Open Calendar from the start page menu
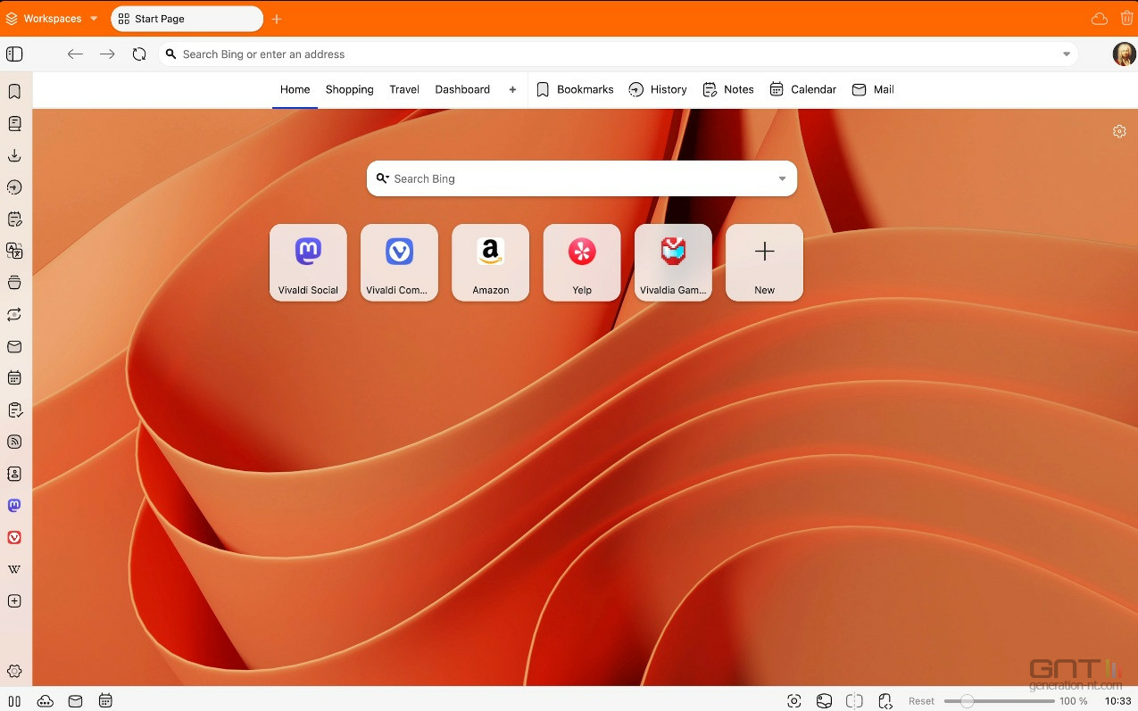1138x711 pixels. [802, 89]
